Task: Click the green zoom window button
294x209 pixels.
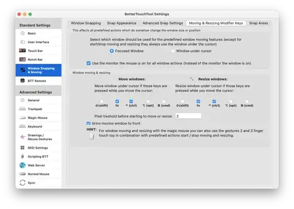Action: (x=30, y=14)
